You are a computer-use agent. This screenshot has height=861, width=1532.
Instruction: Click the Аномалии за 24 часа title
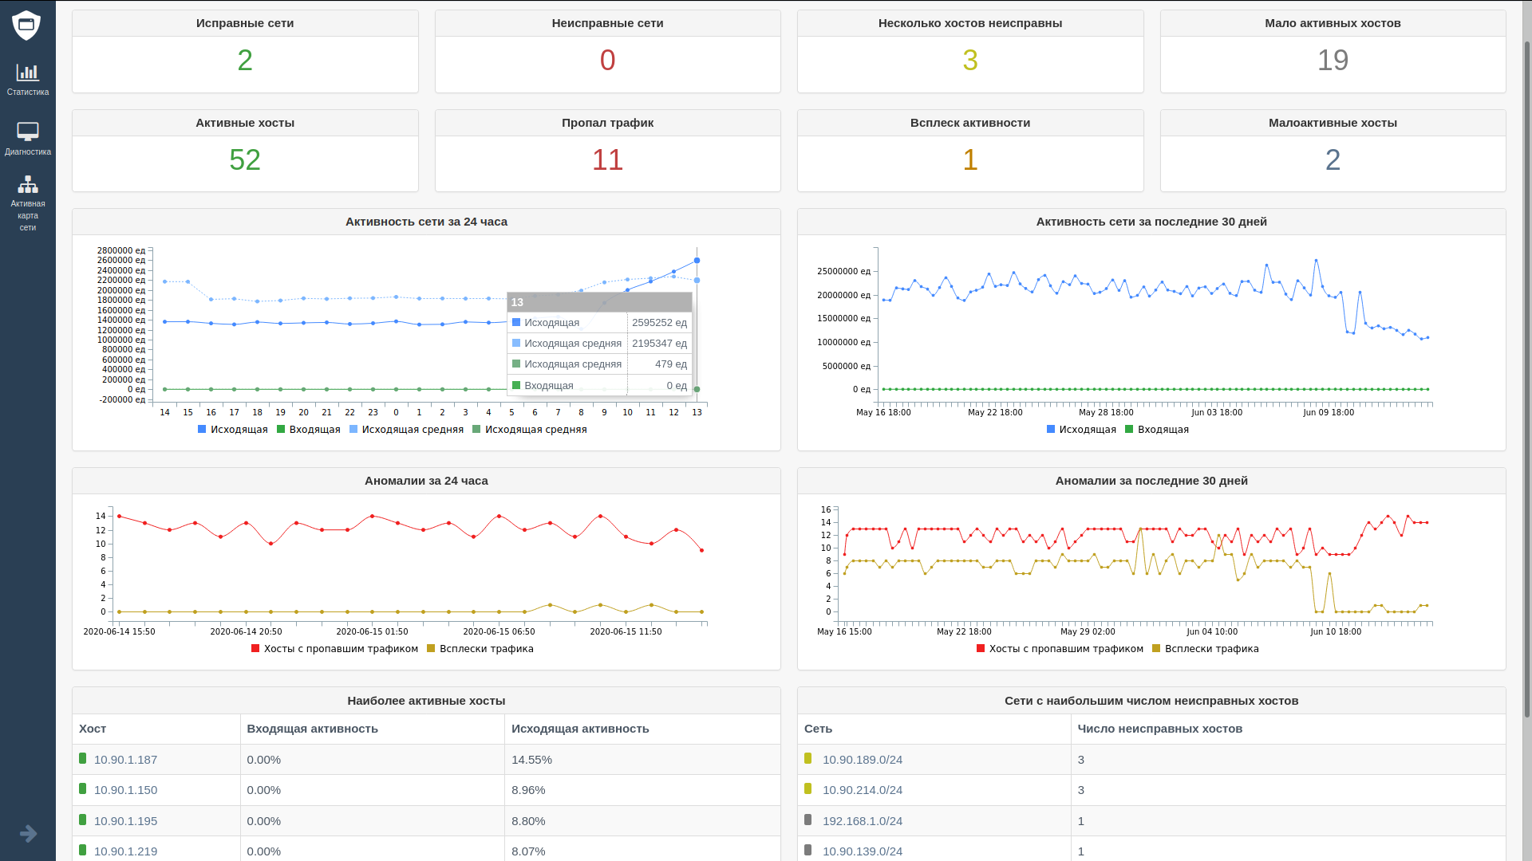[426, 481]
